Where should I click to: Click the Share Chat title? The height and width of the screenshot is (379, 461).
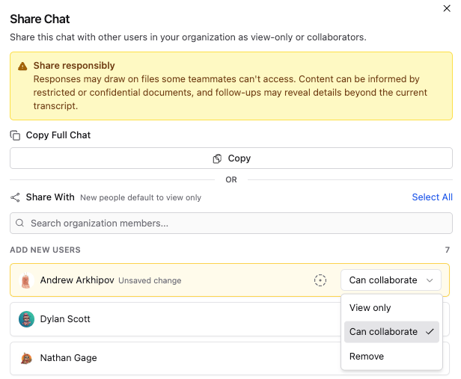(40, 19)
